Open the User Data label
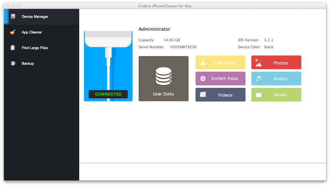 pyautogui.click(x=164, y=94)
